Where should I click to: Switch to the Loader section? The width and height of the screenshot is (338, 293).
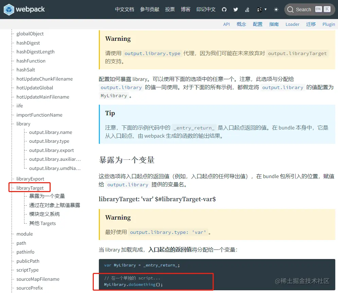(292, 24)
